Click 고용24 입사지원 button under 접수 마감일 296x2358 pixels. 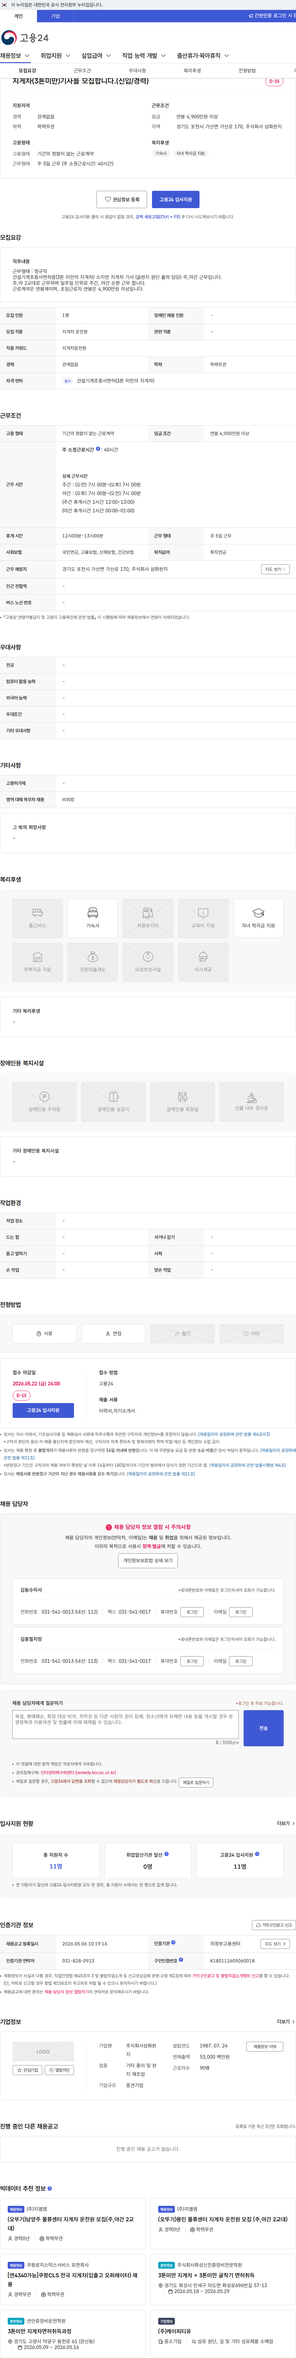click(x=43, y=1410)
